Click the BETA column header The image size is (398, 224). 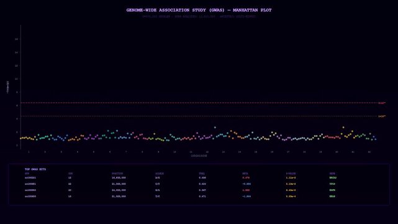[x=245, y=174]
